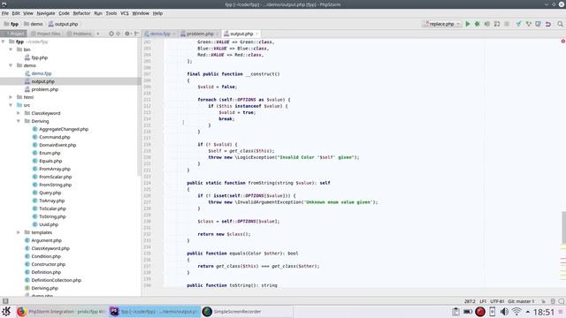Viewport: 566px width, 318px height.
Task: Open ToScalar.php in project tree
Action: click(52, 208)
